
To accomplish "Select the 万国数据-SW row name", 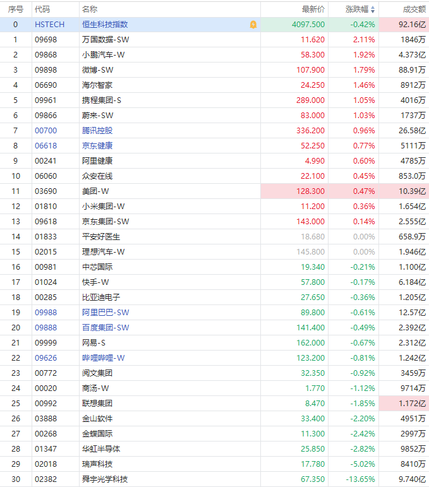I will 106,40.
